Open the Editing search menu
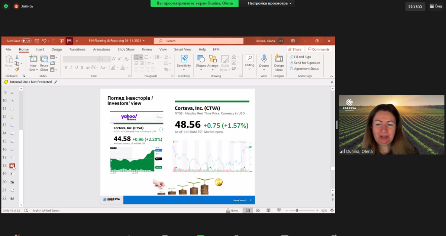 click(249, 63)
